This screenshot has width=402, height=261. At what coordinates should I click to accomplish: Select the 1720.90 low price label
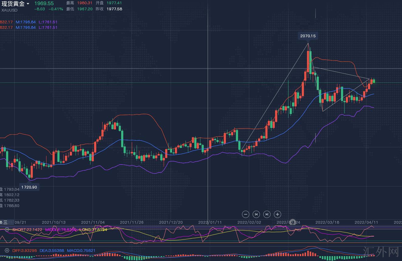[29, 187]
